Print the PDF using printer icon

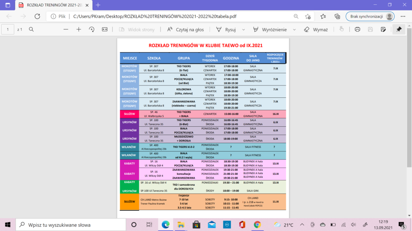point(357,29)
